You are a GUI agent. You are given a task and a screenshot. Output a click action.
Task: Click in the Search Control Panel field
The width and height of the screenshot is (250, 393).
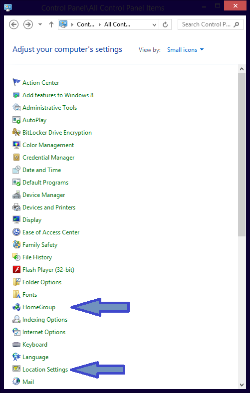pos(211,24)
